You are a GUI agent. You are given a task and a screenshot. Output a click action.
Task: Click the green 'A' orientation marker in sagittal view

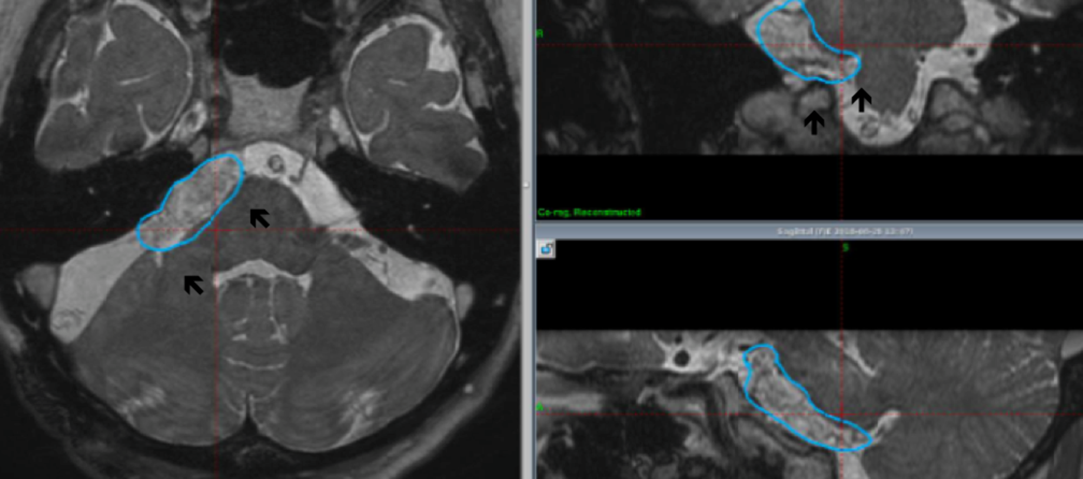point(539,407)
